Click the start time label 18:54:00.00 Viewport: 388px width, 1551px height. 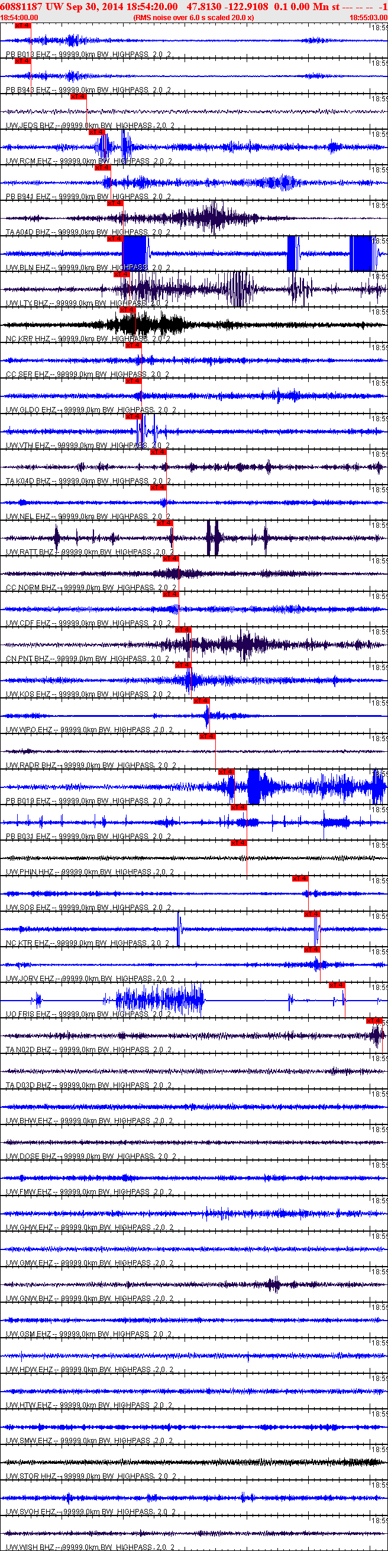(20, 17)
